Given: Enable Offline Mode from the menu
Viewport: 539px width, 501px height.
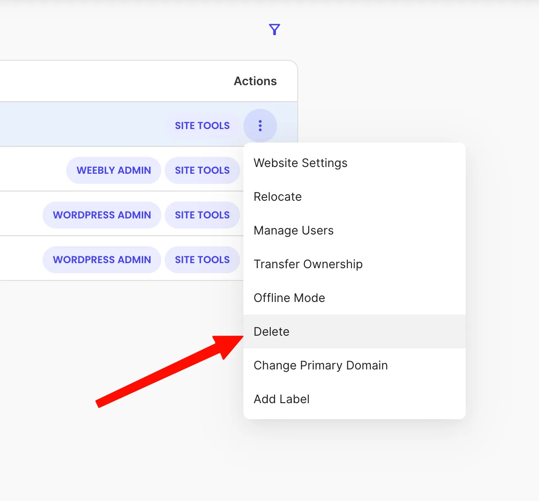Looking at the screenshot, I should tap(355, 298).
